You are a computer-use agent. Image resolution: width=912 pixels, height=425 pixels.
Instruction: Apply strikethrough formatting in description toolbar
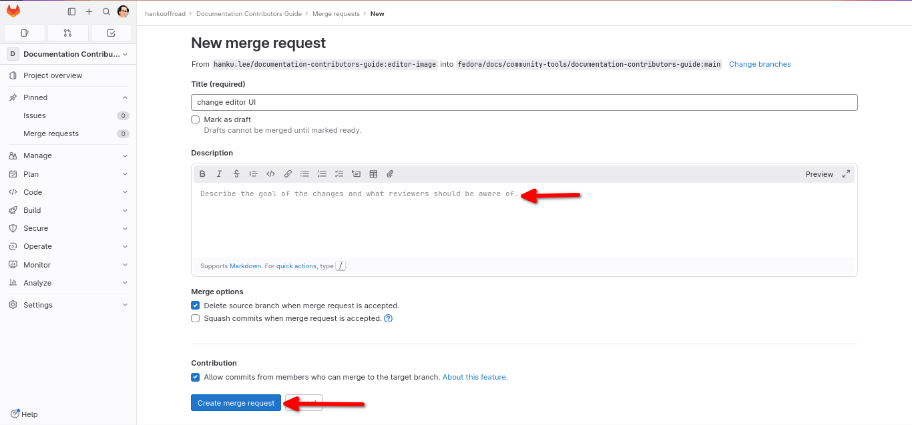pos(236,174)
